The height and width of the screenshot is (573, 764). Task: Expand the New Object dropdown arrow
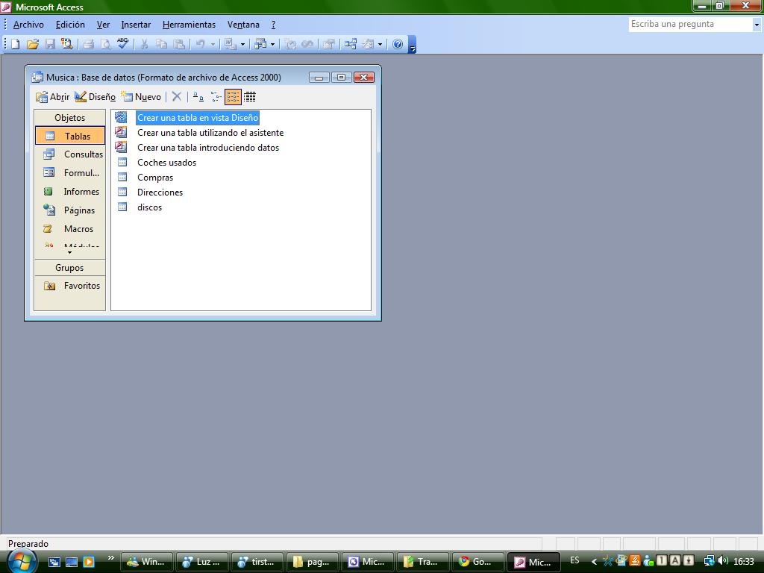[380, 44]
